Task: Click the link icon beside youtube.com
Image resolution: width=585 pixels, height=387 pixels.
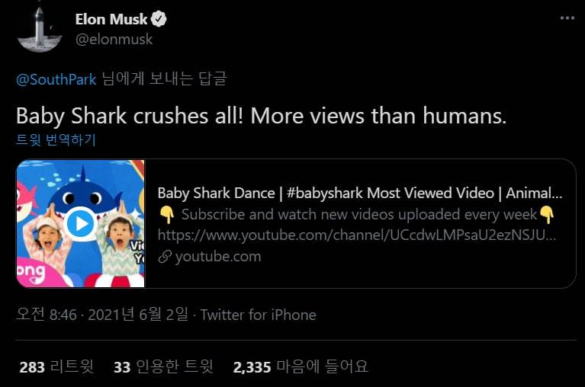Action: click(x=164, y=257)
